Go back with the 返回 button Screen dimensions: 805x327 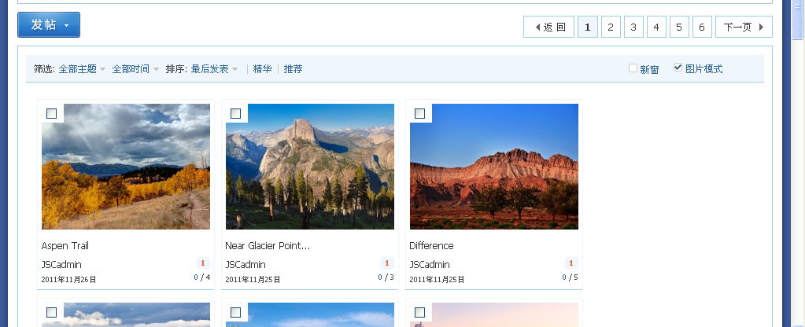click(x=548, y=27)
